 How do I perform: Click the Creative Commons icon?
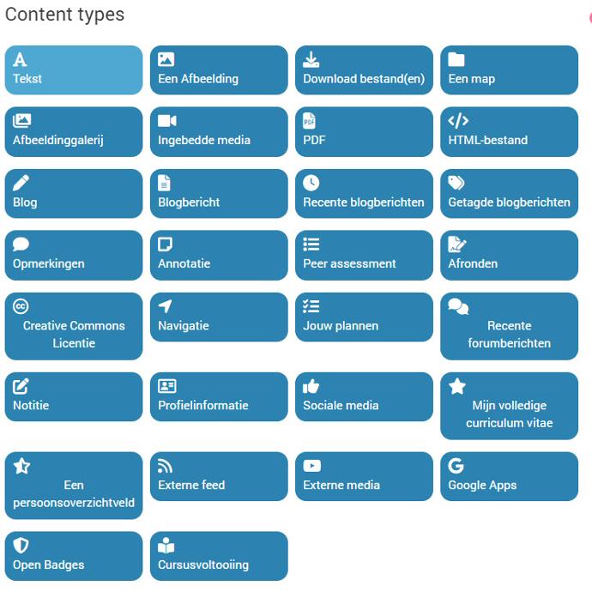coord(21,306)
